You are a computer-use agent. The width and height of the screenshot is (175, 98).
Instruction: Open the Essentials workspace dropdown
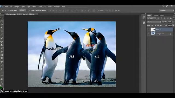point(167,11)
